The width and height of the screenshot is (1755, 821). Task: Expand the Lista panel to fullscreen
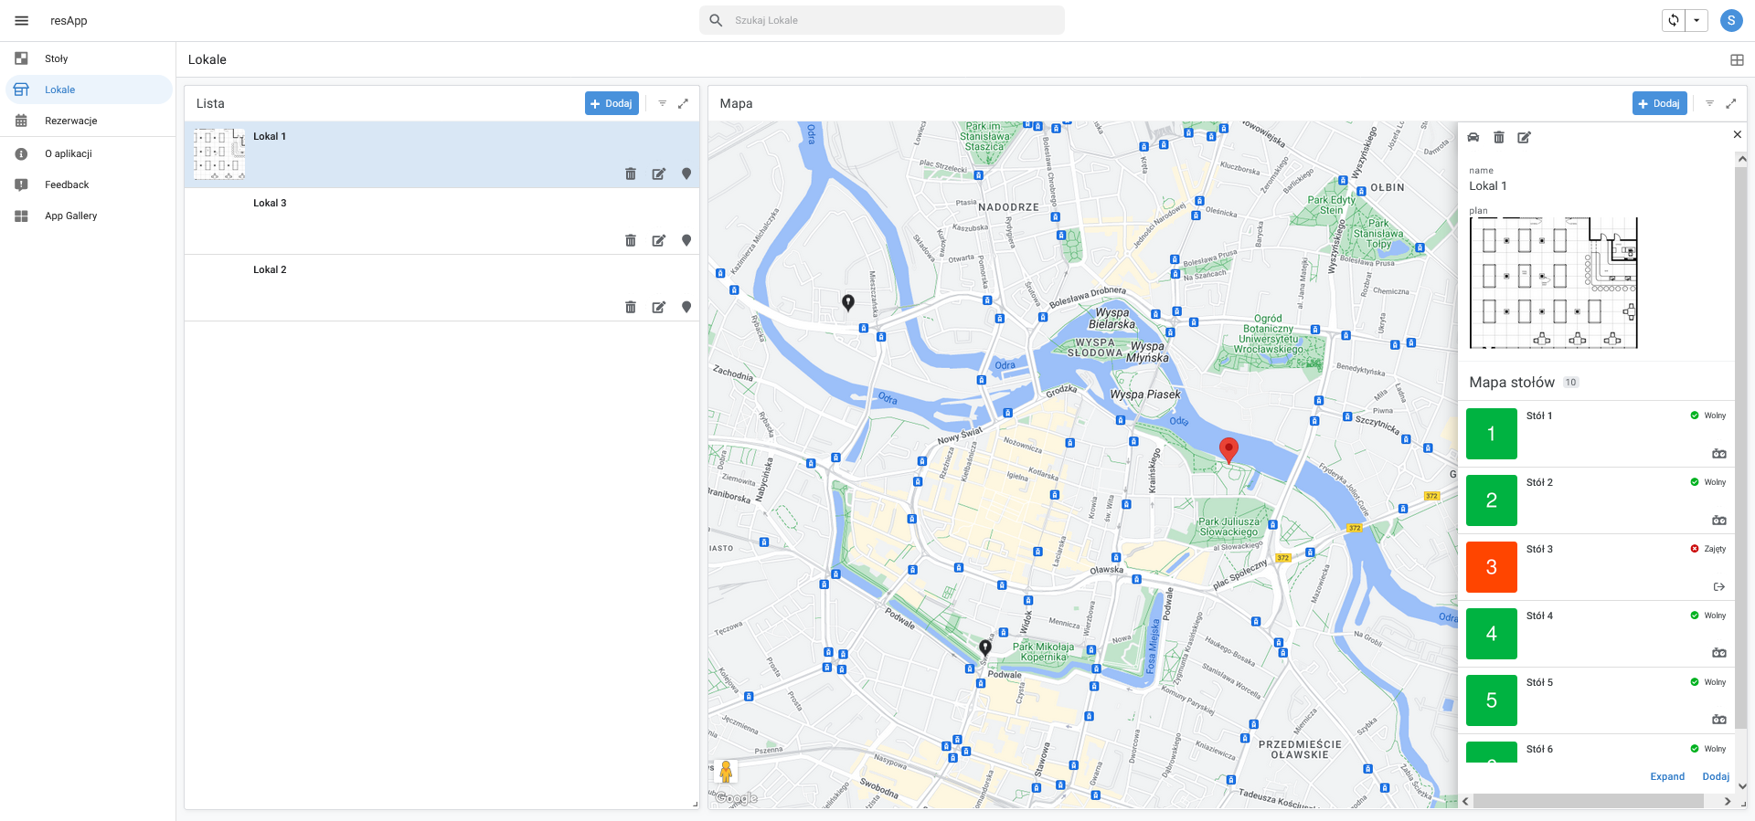683,103
